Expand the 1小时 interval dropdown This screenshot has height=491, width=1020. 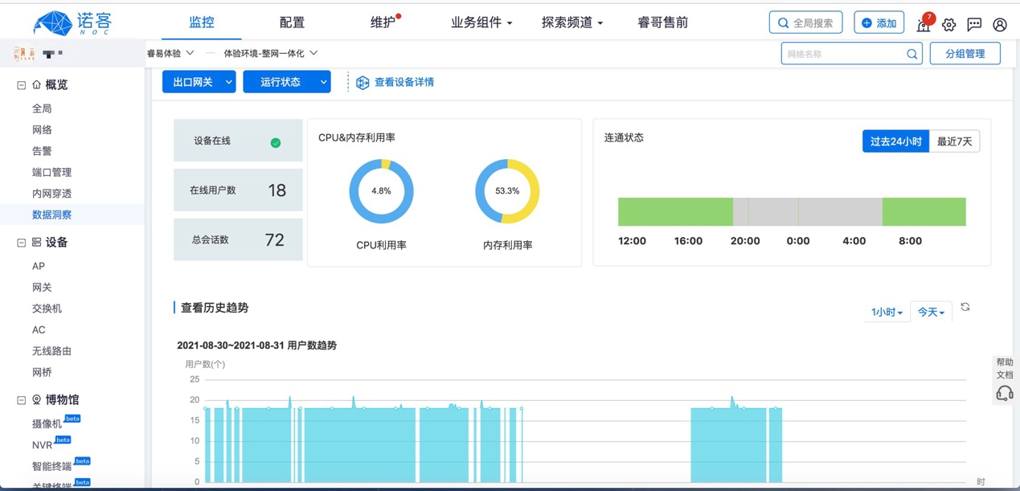point(887,312)
